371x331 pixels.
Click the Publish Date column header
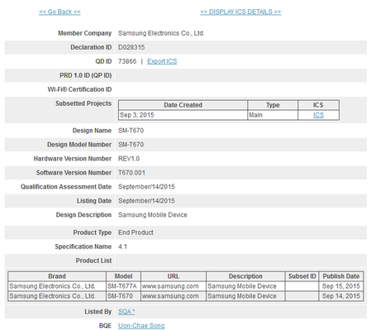click(x=341, y=276)
